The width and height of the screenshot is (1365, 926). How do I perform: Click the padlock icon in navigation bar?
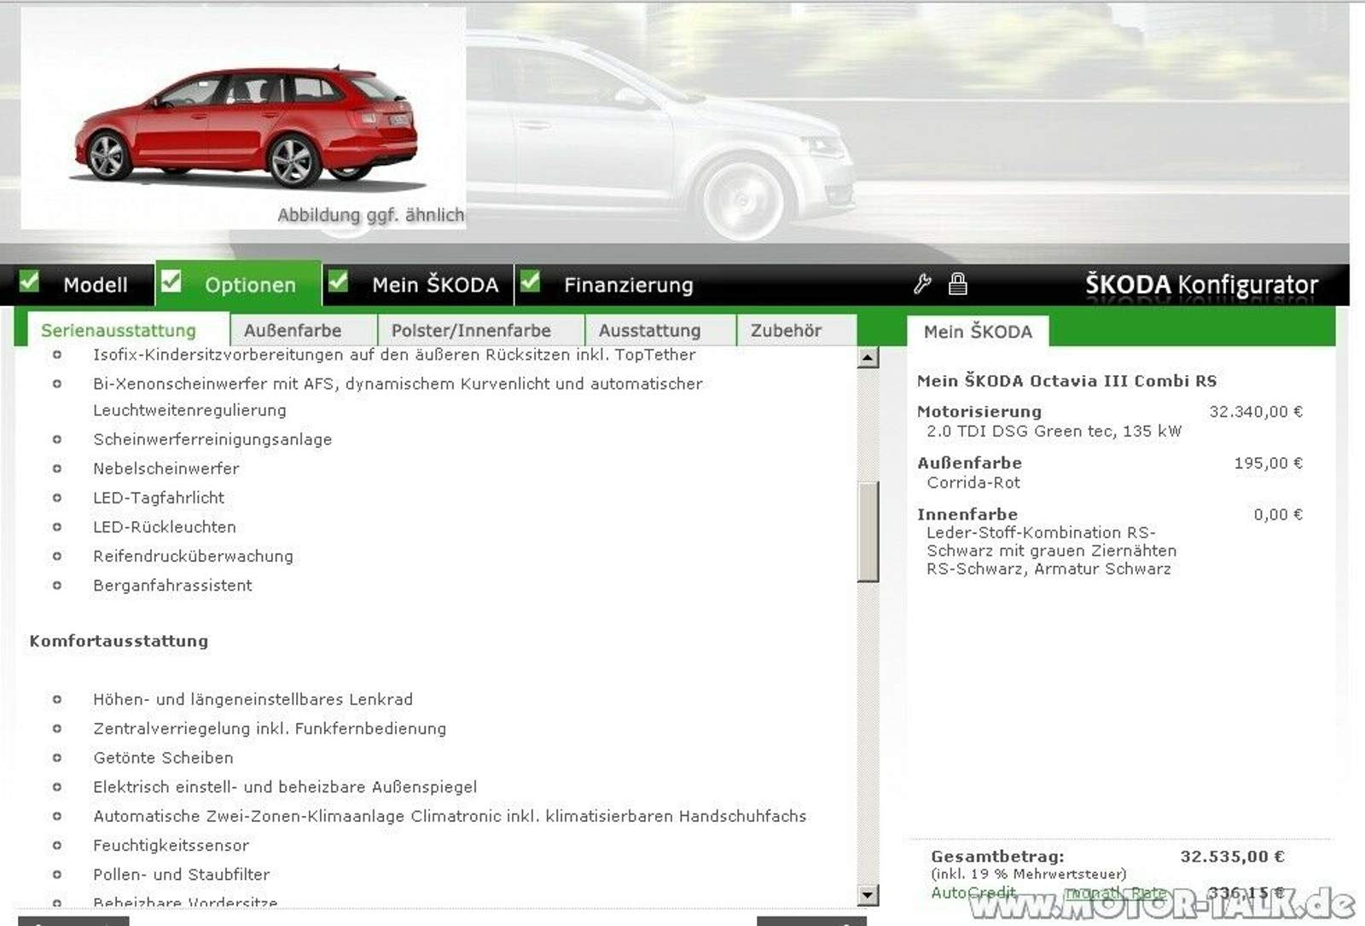click(958, 284)
